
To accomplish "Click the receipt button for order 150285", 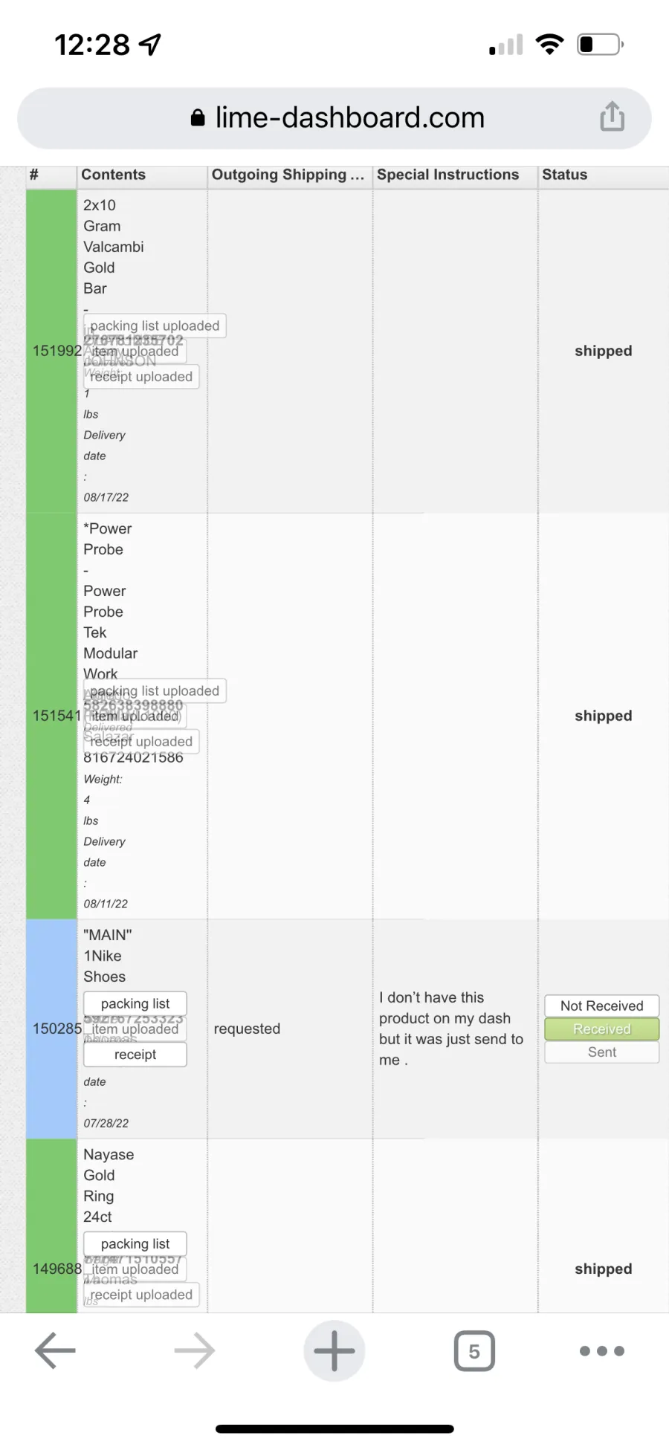I will (135, 1054).
